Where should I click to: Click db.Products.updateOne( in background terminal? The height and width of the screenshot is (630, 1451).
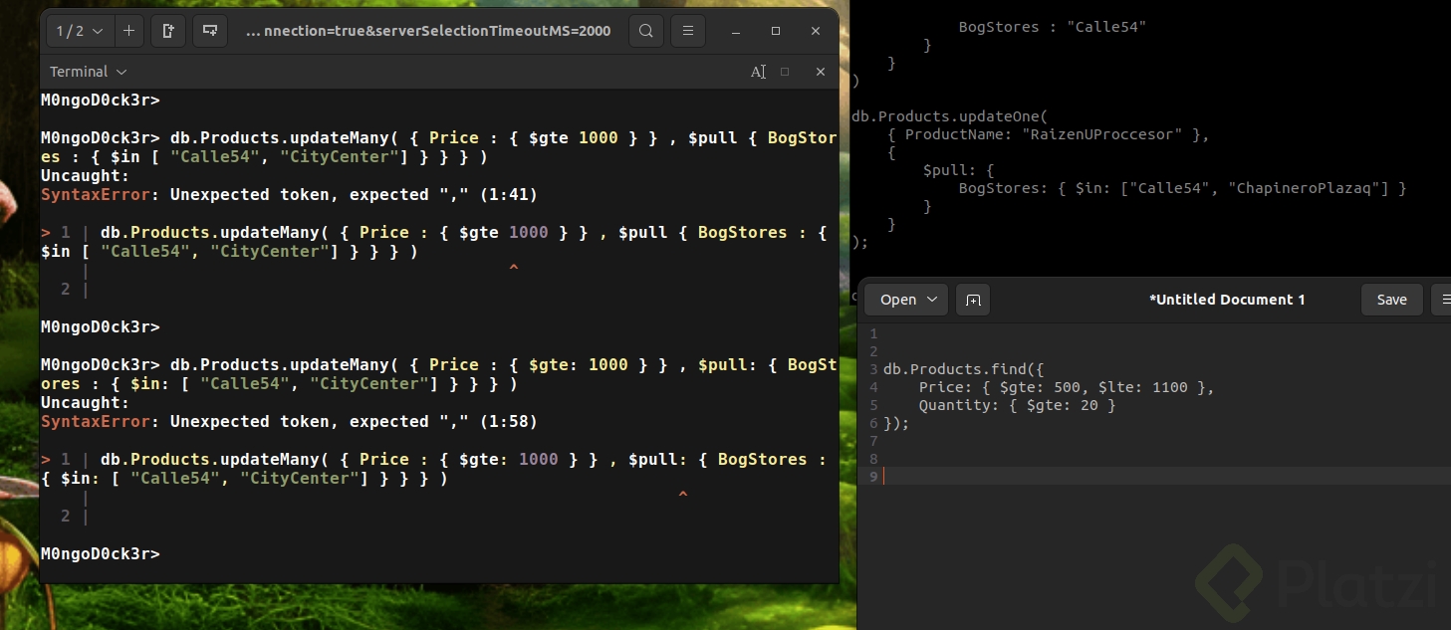tap(951, 116)
